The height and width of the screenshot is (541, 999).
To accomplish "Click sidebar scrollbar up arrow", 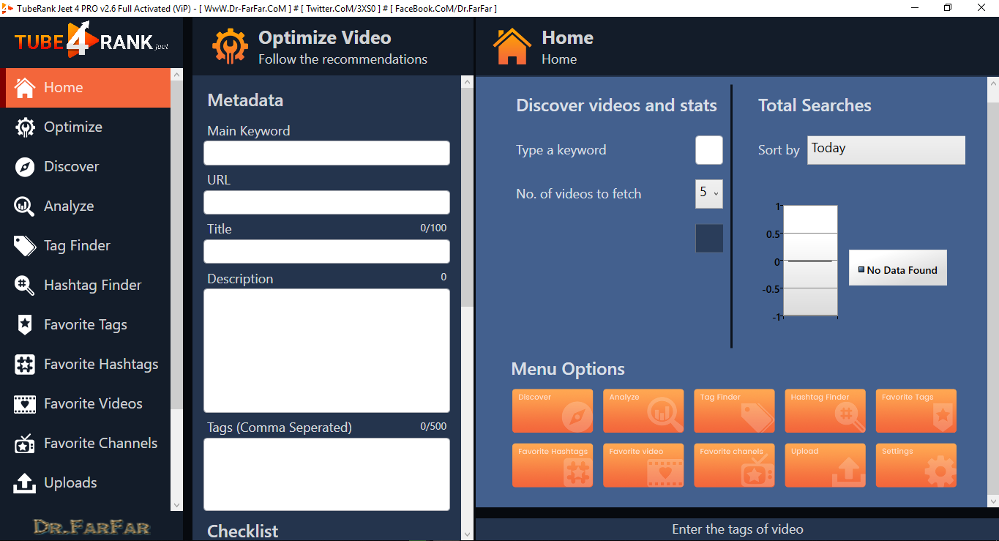I will tap(176, 74).
